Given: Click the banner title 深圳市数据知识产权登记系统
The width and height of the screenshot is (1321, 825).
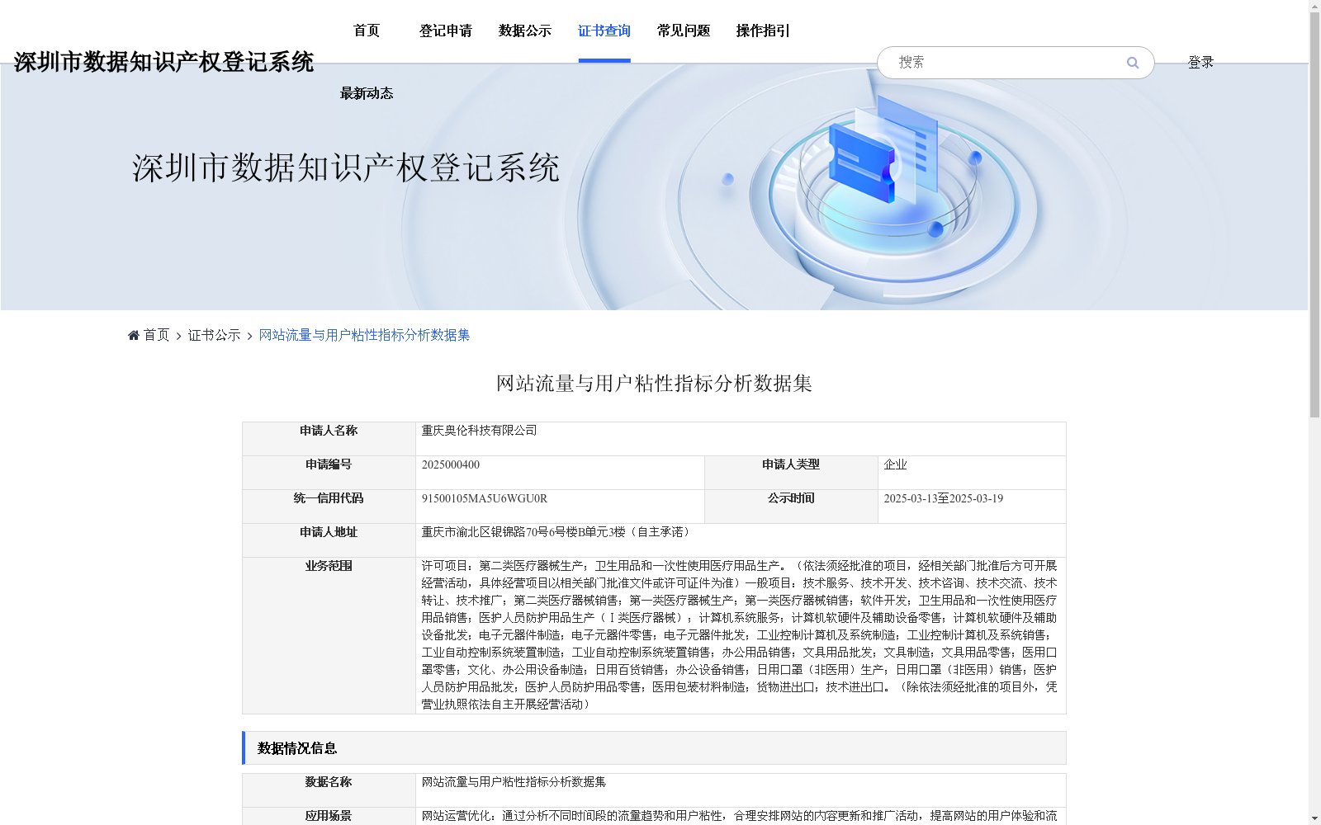Looking at the screenshot, I should [346, 168].
